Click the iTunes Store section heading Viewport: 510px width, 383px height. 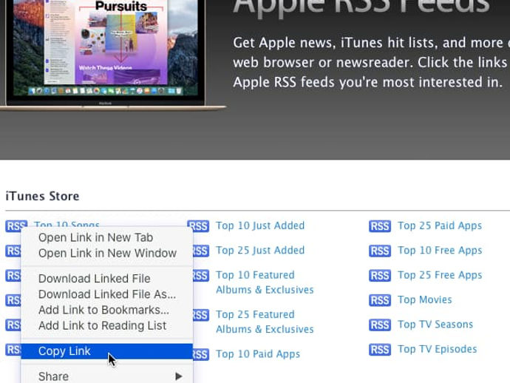(42, 196)
